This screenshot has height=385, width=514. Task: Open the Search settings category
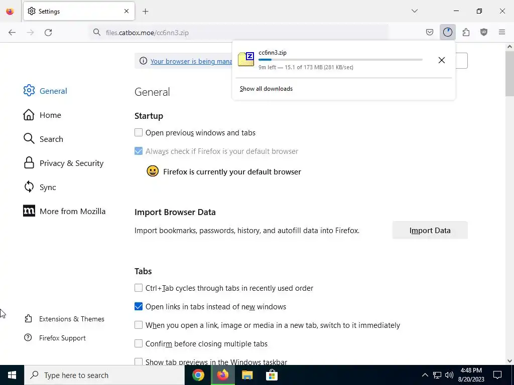[43, 139]
